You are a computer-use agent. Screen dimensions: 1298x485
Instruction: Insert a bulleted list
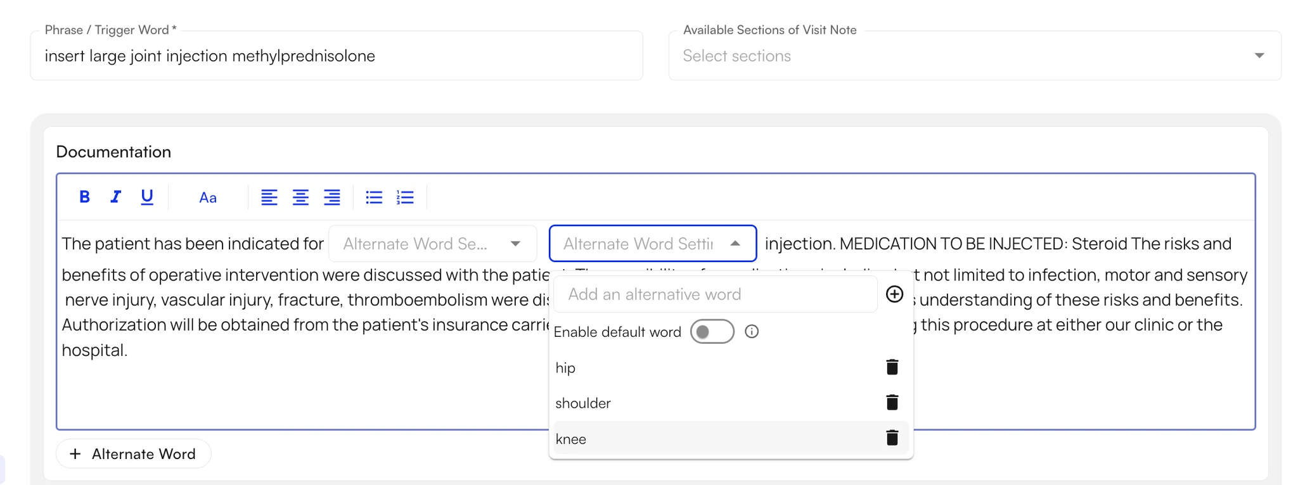click(374, 198)
